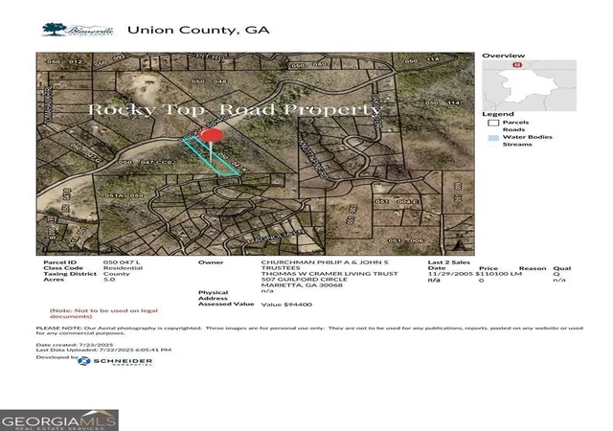The height and width of the screenshot is (431, 613).
Task: Click the address "507 GUILFORD CIRCLE"
Action: point(305,280)
